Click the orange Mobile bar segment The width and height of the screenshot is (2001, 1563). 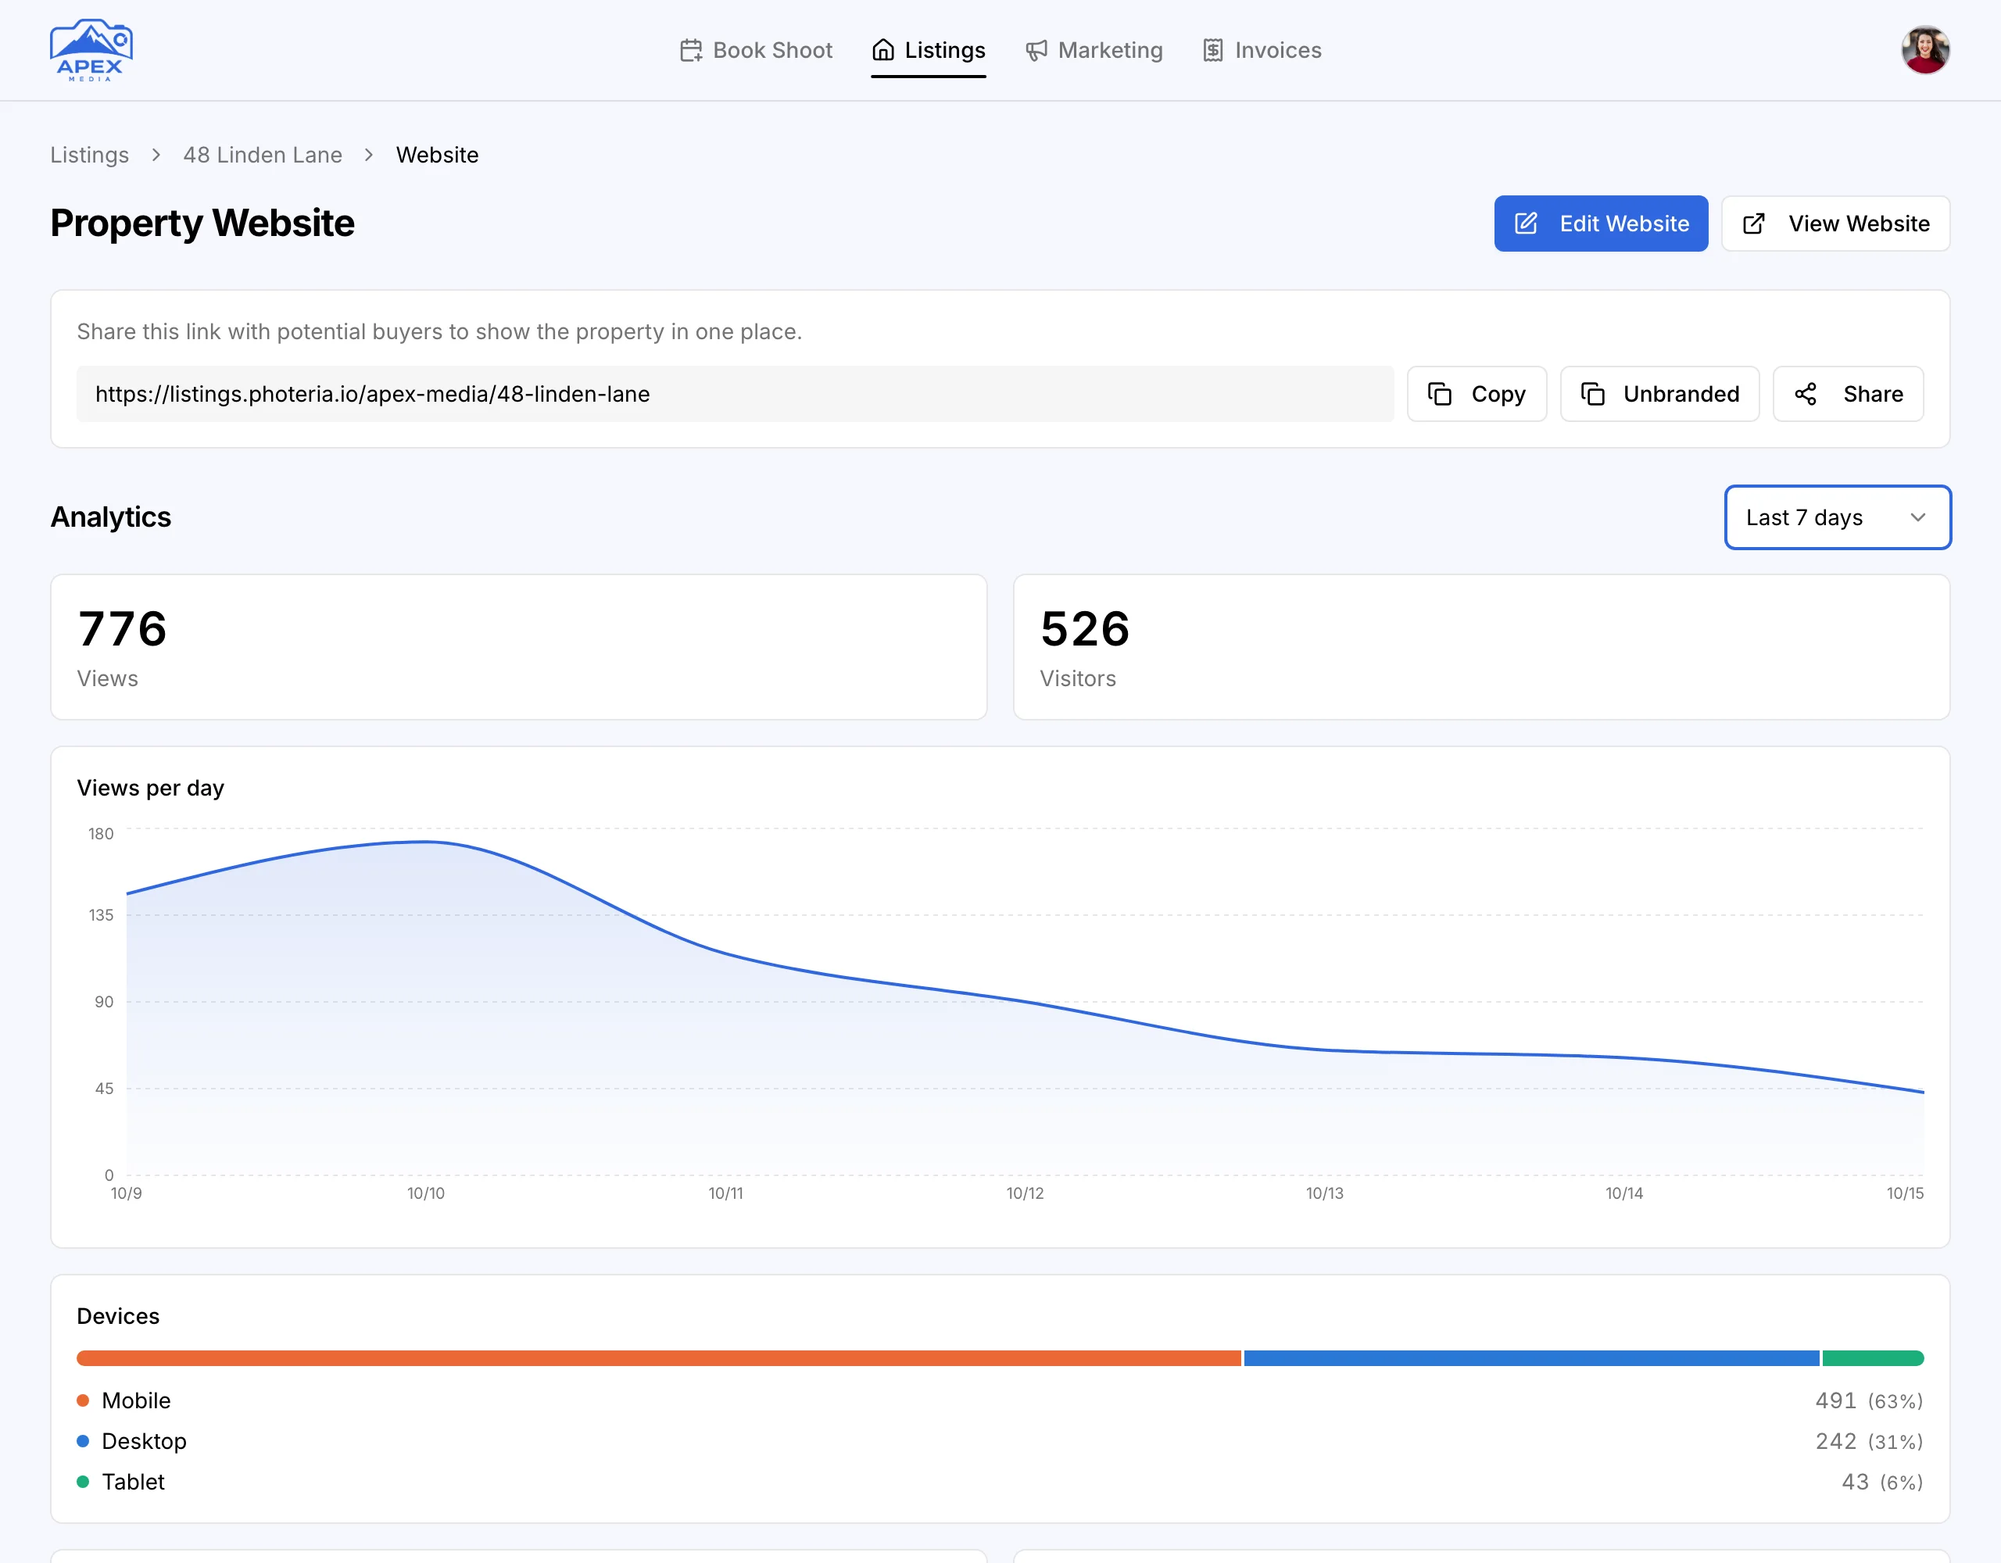(x=659, y=1357)
